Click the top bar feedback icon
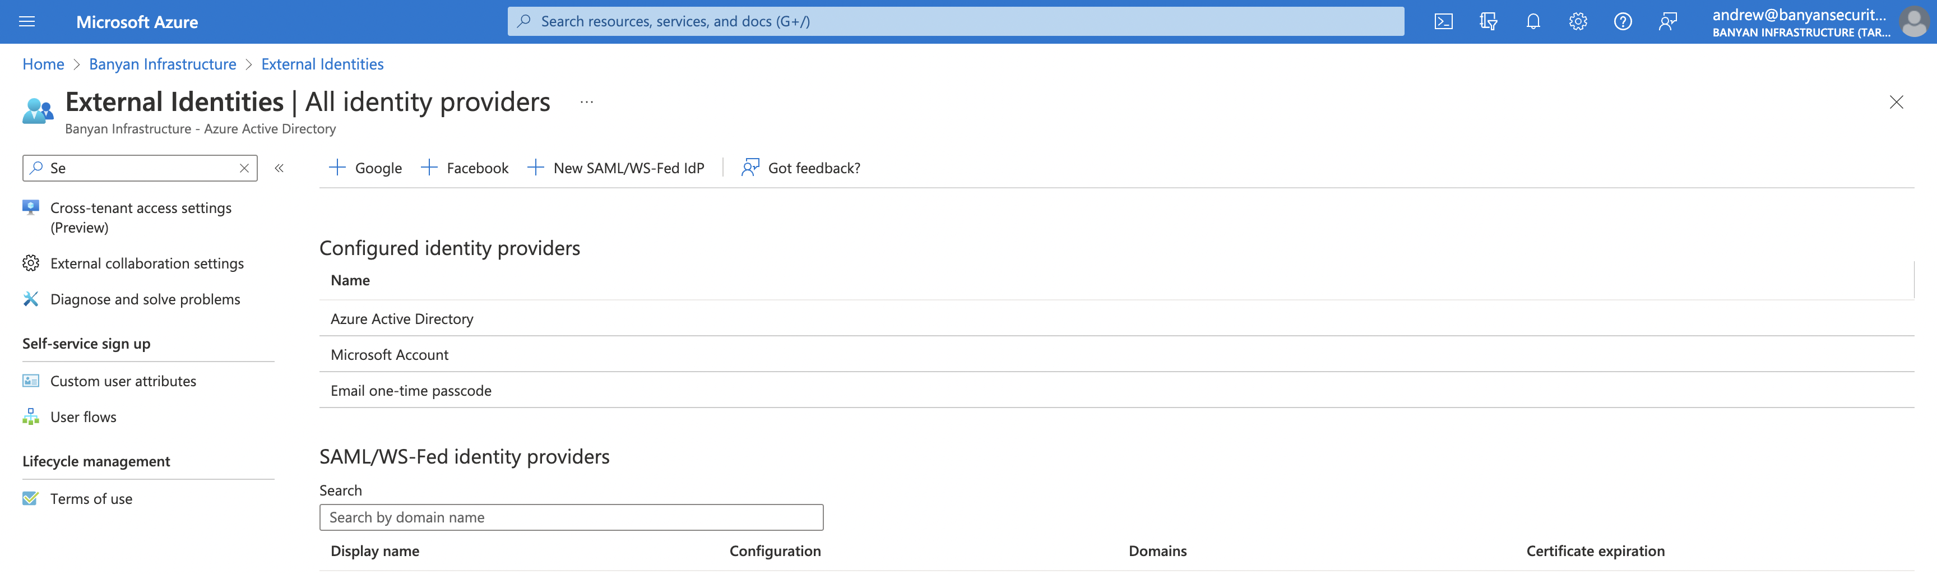The width and height of the screenshot is (1937, 574). (1667, 22)
